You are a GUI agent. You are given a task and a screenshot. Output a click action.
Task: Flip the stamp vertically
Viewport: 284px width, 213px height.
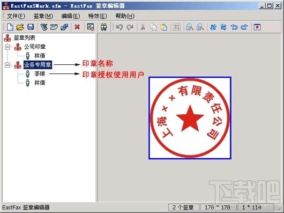213,27
